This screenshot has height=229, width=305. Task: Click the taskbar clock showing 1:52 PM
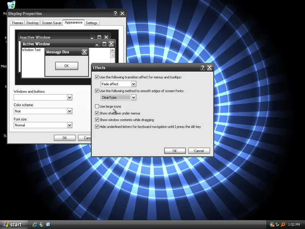[x=294, y=225]
